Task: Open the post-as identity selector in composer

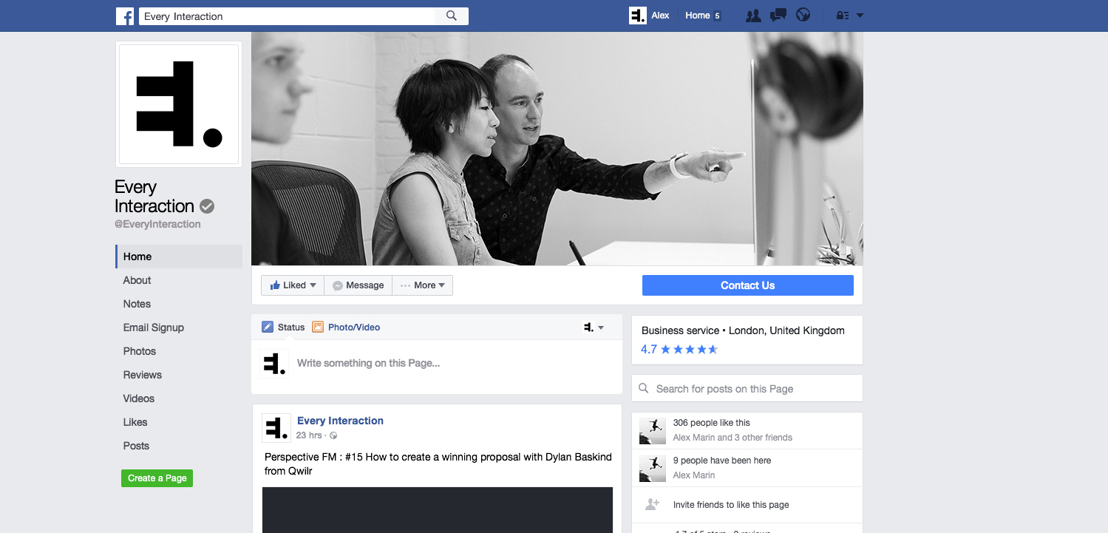Action: tap(594, 327)
